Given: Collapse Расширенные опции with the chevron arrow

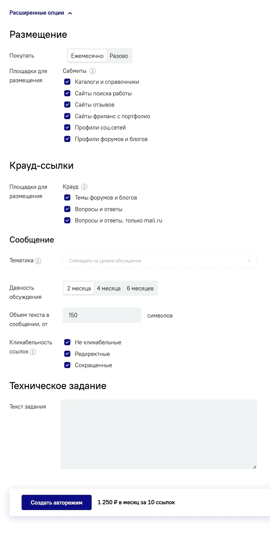Looking at the screenshot, I should tap(70, 13).
